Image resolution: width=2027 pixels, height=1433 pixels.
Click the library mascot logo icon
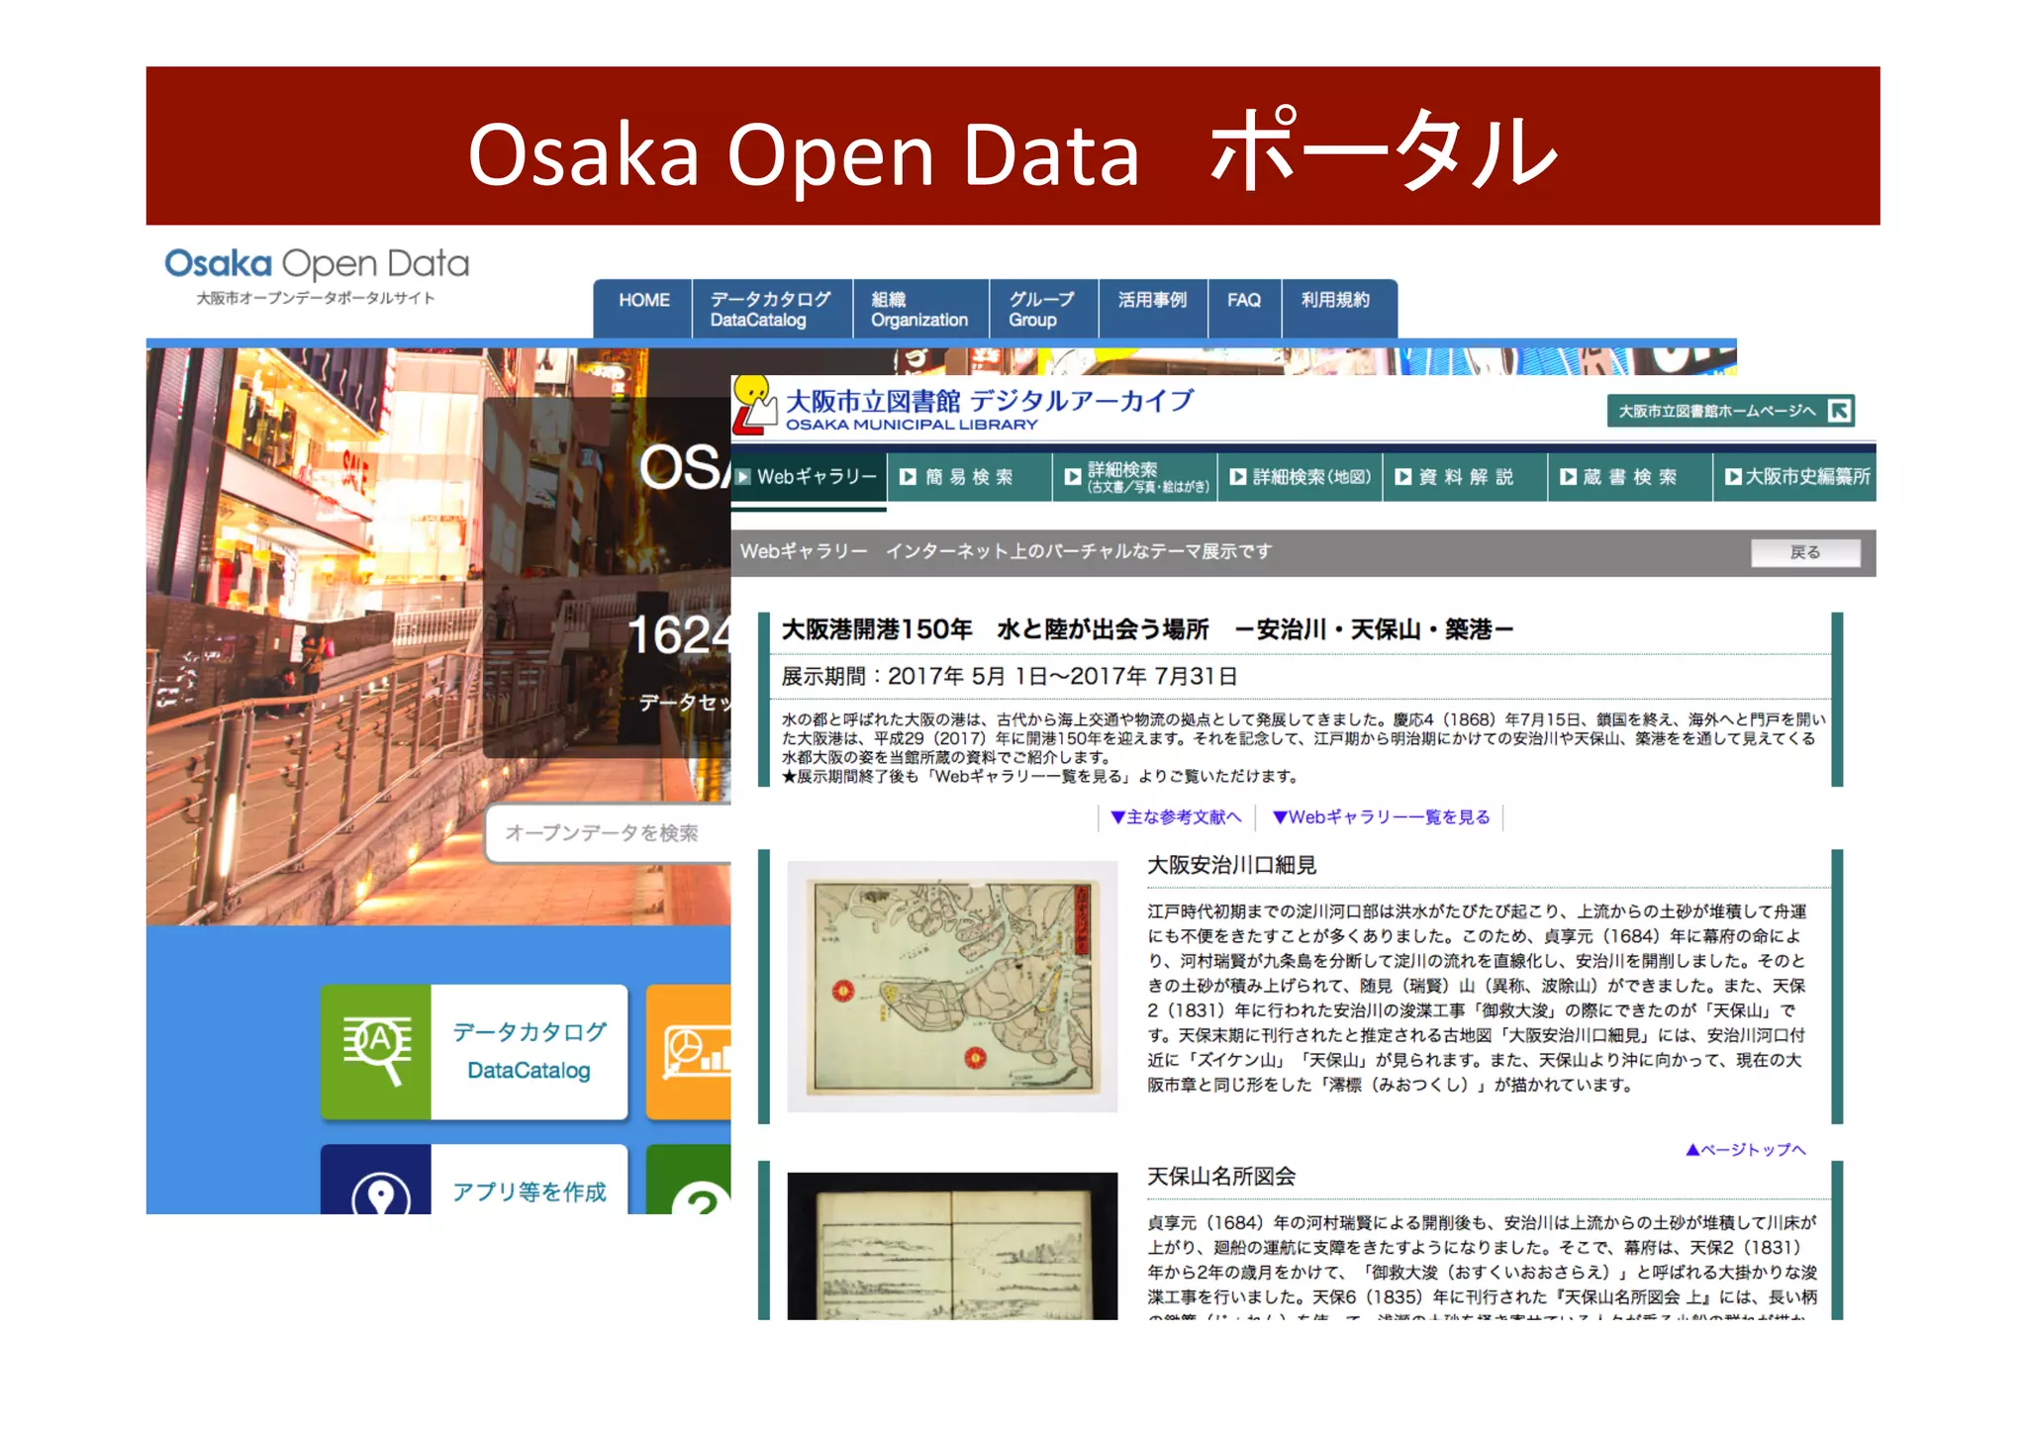click(x=755, y=404)
